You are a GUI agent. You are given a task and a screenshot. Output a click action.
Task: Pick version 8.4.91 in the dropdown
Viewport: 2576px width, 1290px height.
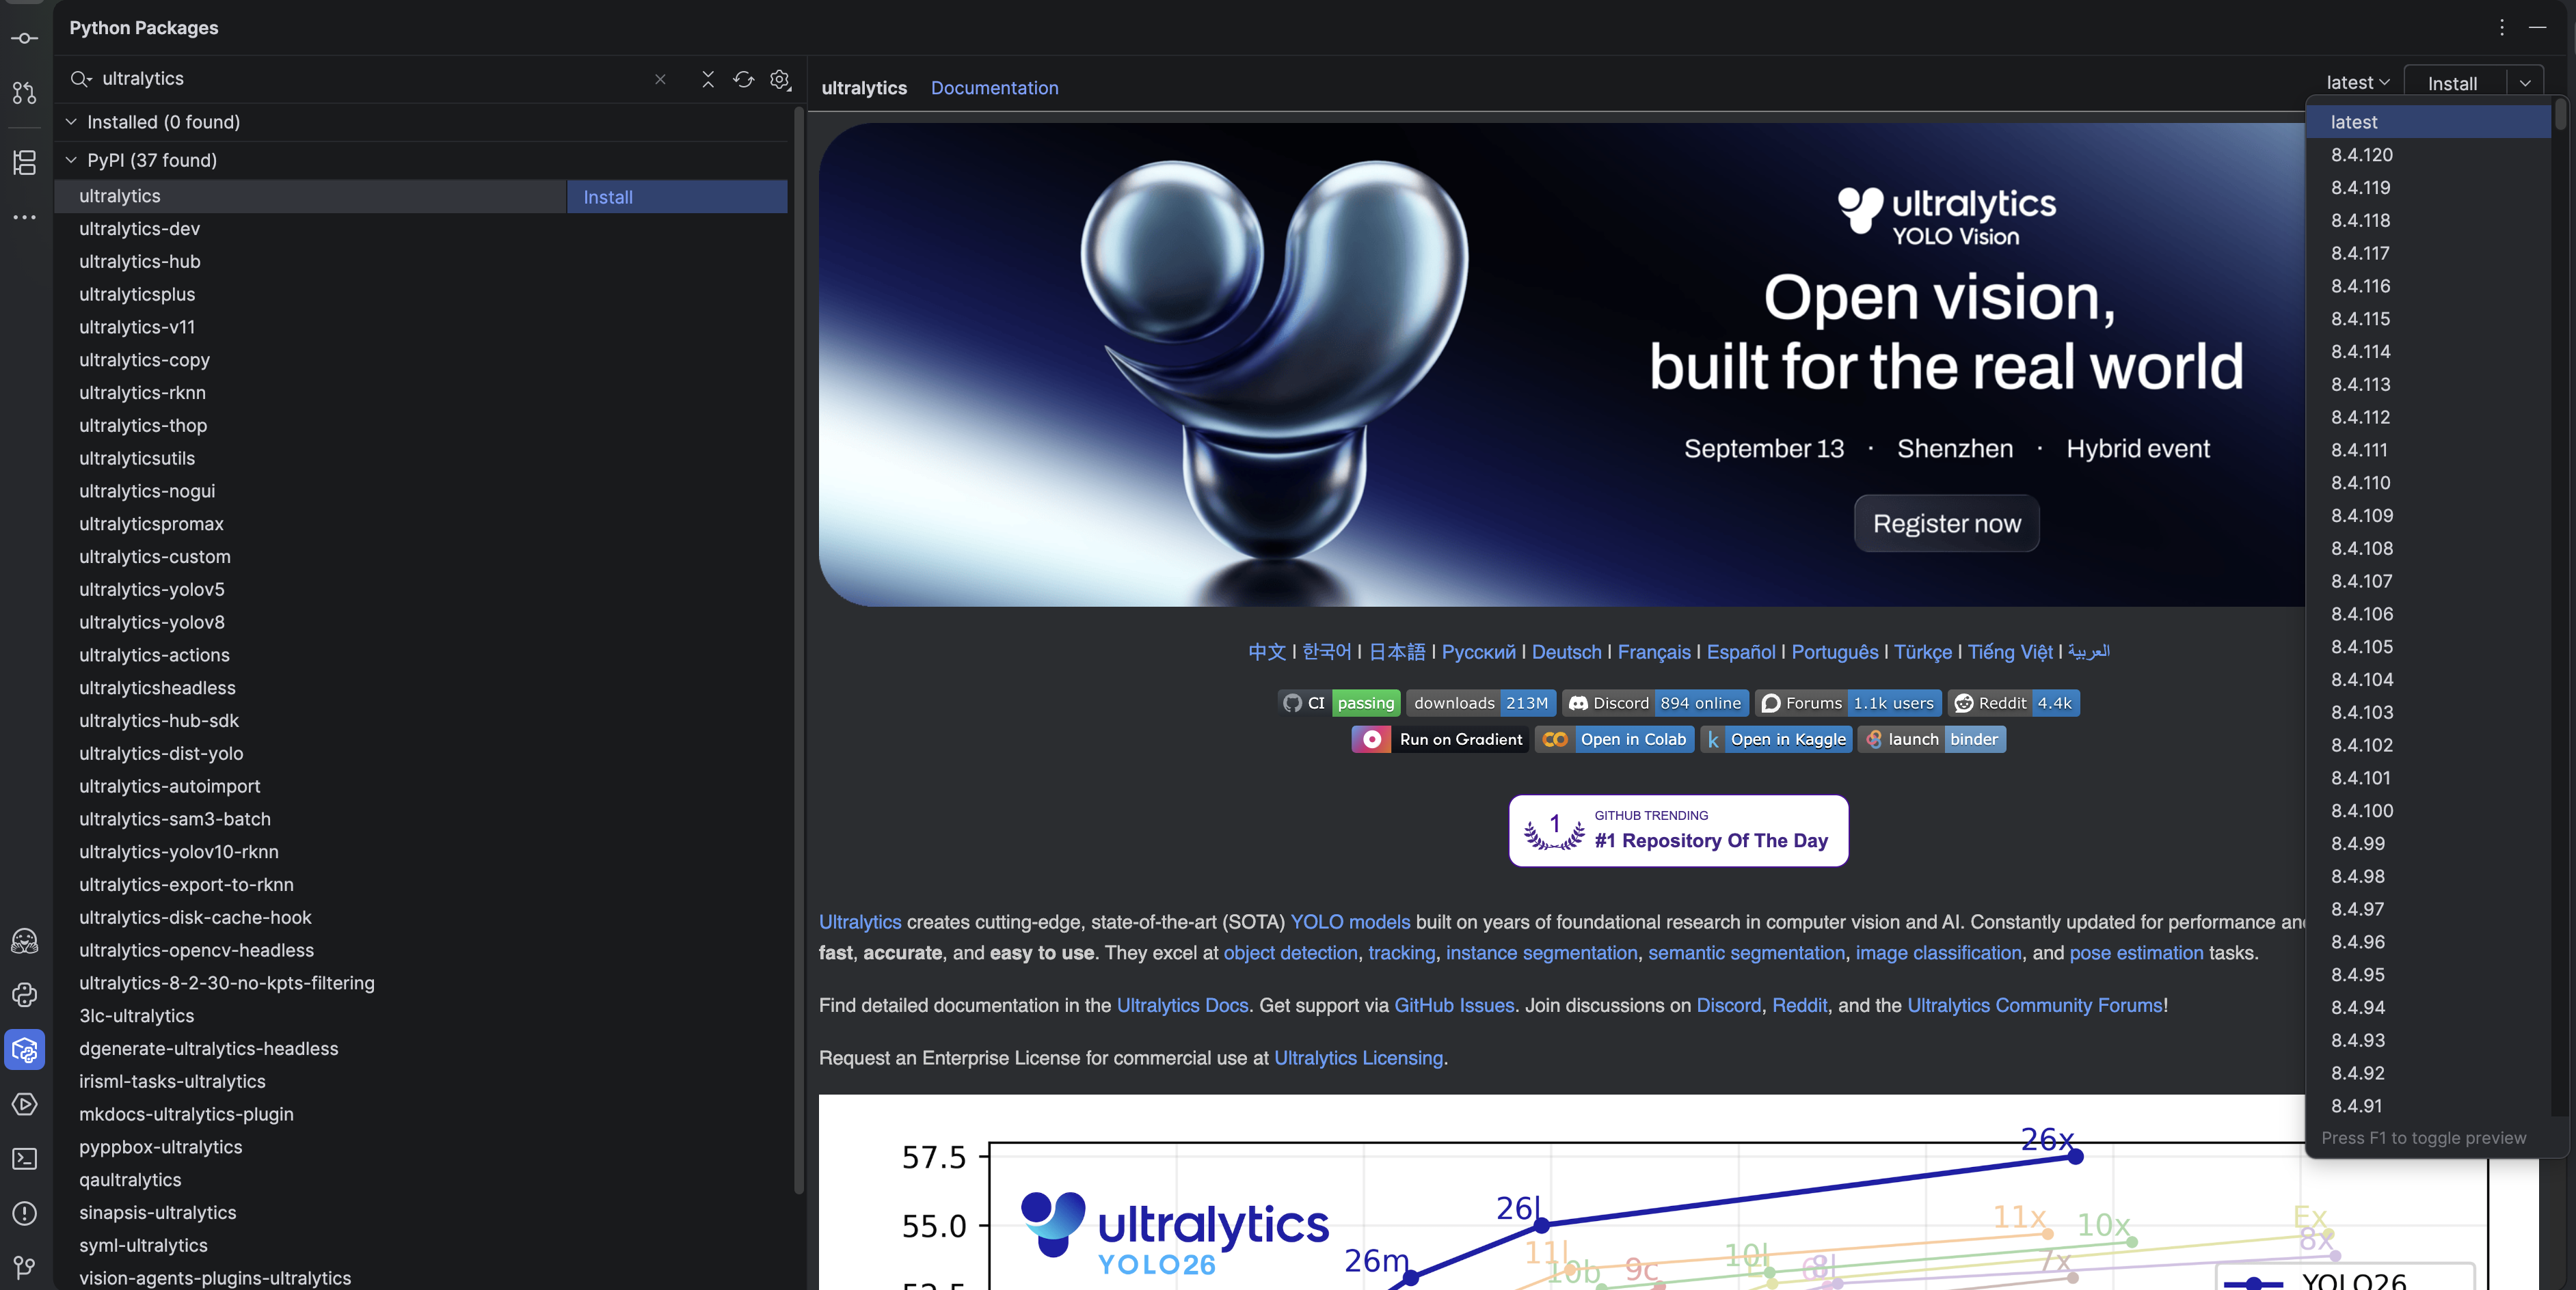[x=2428, y=1106]
